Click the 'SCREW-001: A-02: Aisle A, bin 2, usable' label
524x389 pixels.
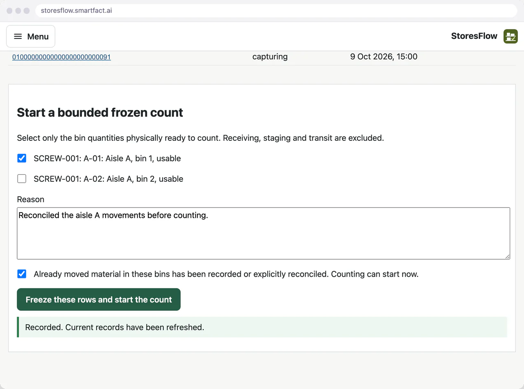click(108, 179)
